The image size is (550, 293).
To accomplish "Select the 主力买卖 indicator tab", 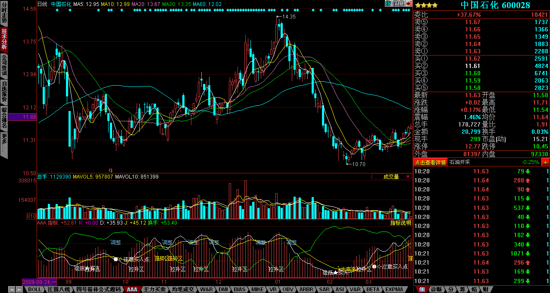I will (x=154, y=290).
